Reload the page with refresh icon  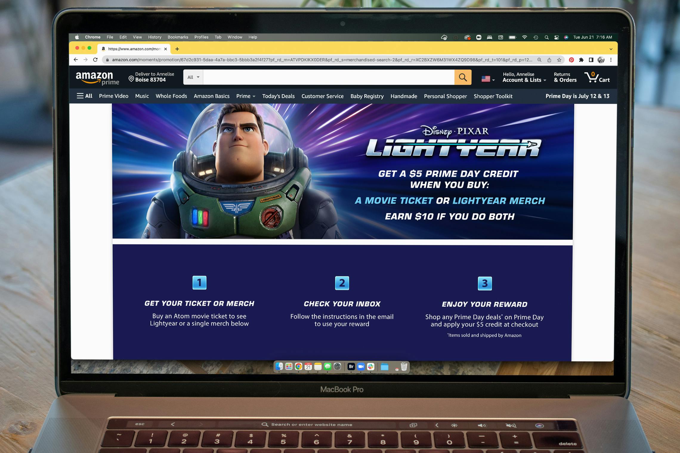95,60
